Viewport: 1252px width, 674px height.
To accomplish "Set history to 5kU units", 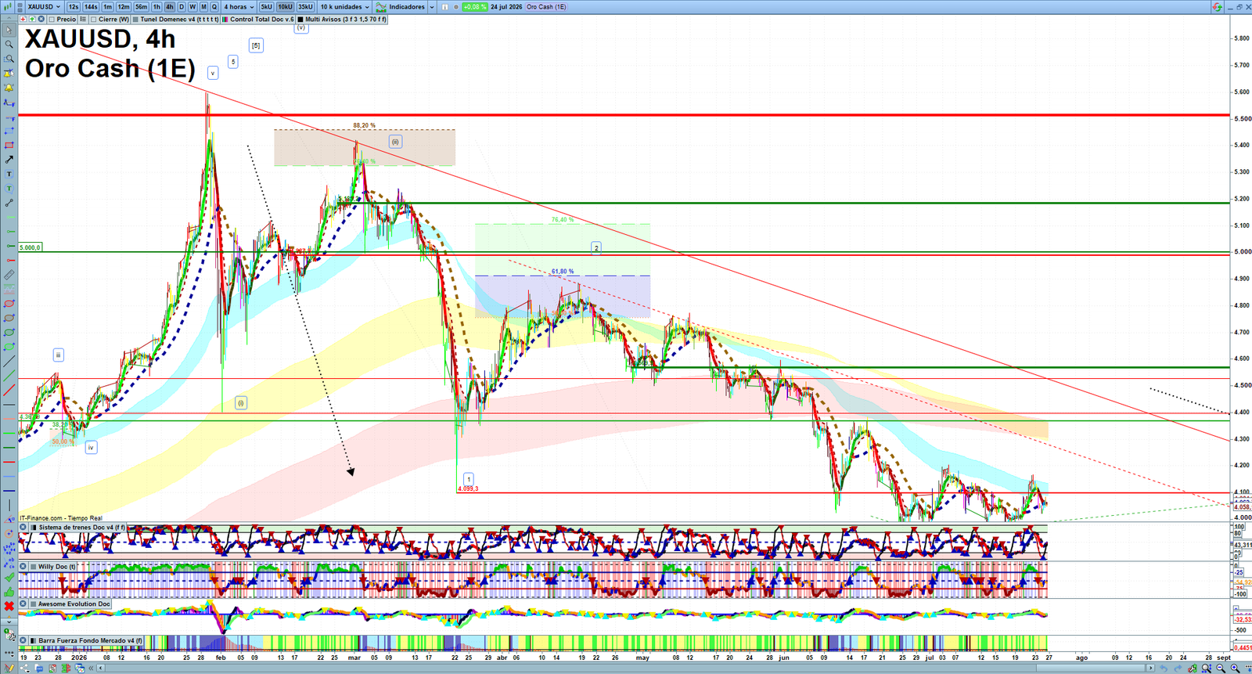I will coord(266,7).
